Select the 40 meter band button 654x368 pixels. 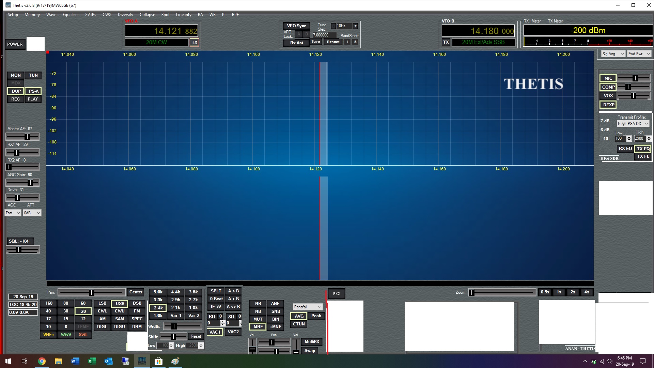click(x=48, y=311)
